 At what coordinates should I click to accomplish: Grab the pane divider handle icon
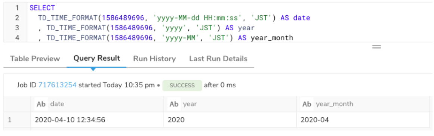point(376,47)
